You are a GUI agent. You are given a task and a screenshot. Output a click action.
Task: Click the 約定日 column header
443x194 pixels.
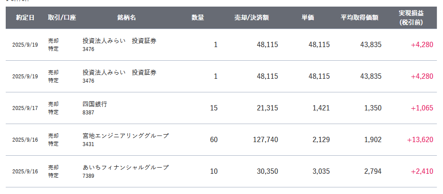(25, 18)
